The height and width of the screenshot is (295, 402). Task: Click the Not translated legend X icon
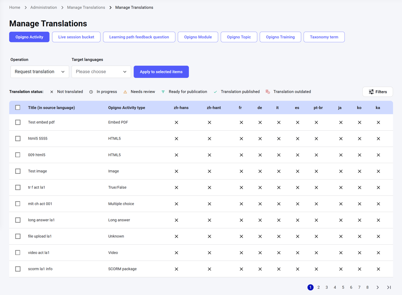click(x=52, y=92)
